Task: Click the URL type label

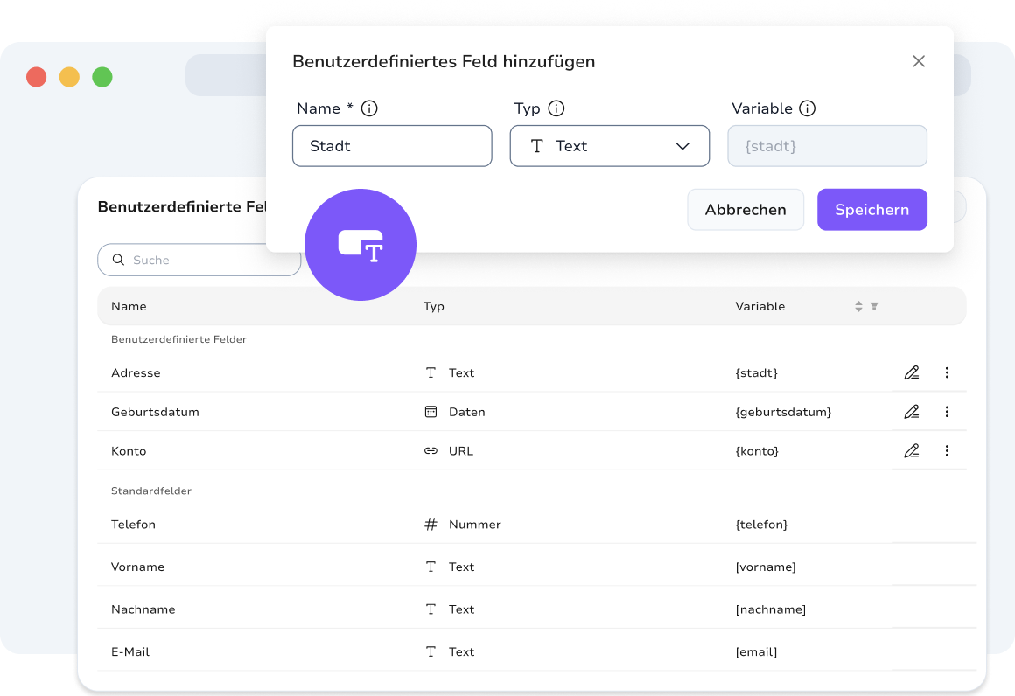Action: (461, 451)
